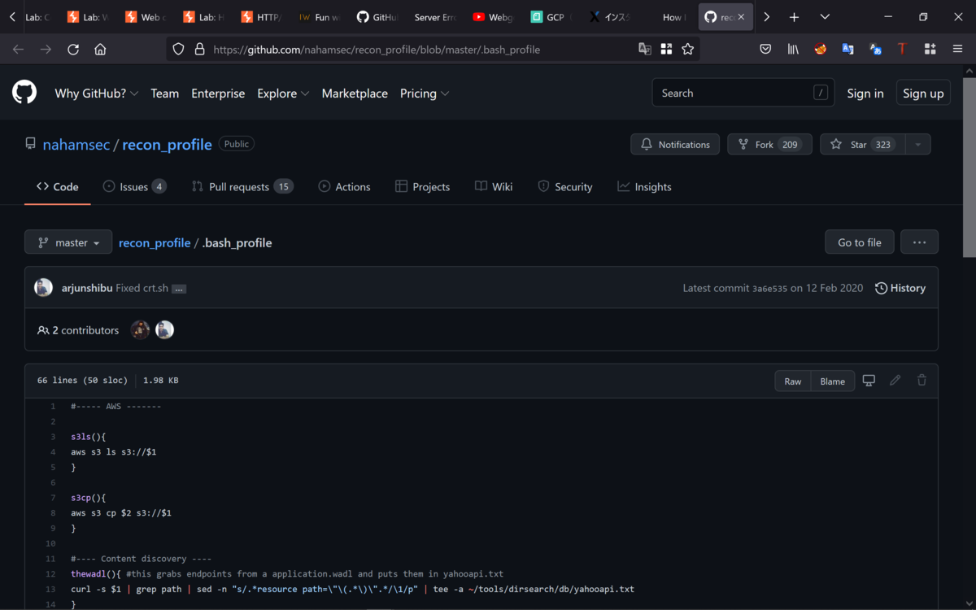This screenshot has height=610, width=976.
Task: Click the Go to file button
Action: coord(860,242)
